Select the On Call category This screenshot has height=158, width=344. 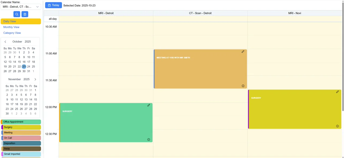[x=21, y=138]
